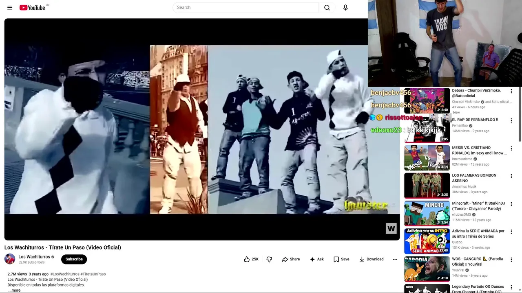Save the video to a playlist

341,259
